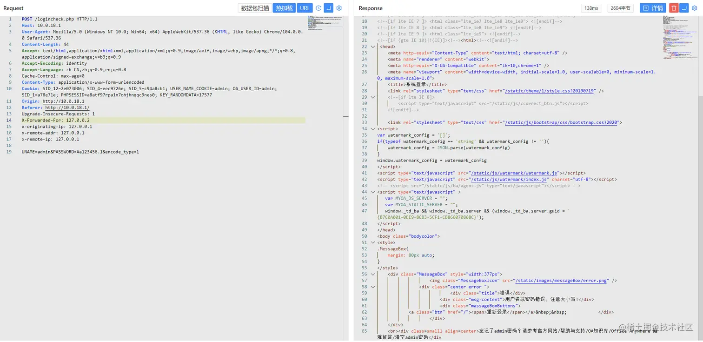703x342 pixels.
Task: Click the URL button
Action: [x=305, y=8]
